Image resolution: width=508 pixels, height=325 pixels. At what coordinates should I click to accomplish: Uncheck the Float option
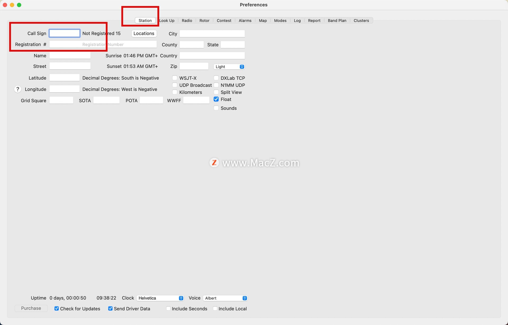[x=216, y=99]
